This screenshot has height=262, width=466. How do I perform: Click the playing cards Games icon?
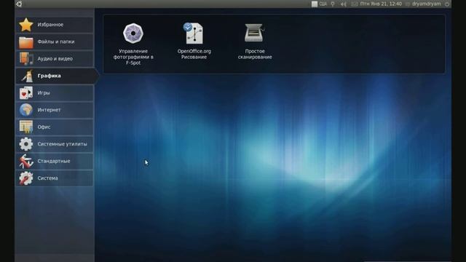[26, 93]
